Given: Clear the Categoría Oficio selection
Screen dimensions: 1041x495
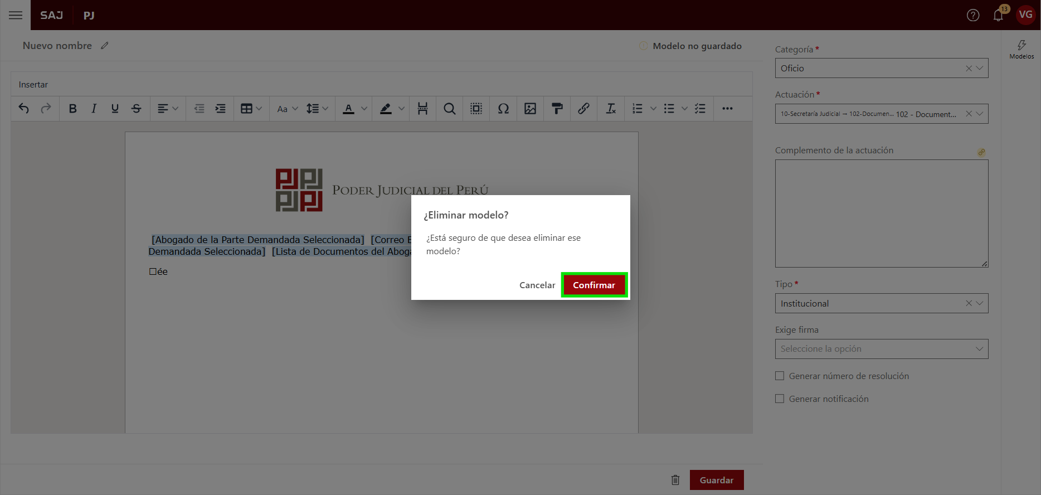Looking at the screenshot, I should point(969,68).
